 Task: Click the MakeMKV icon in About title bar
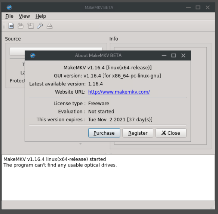click(33, 55)
